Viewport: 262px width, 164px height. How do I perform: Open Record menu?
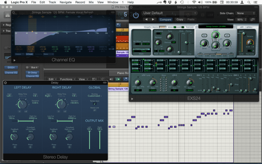point(80,2)
